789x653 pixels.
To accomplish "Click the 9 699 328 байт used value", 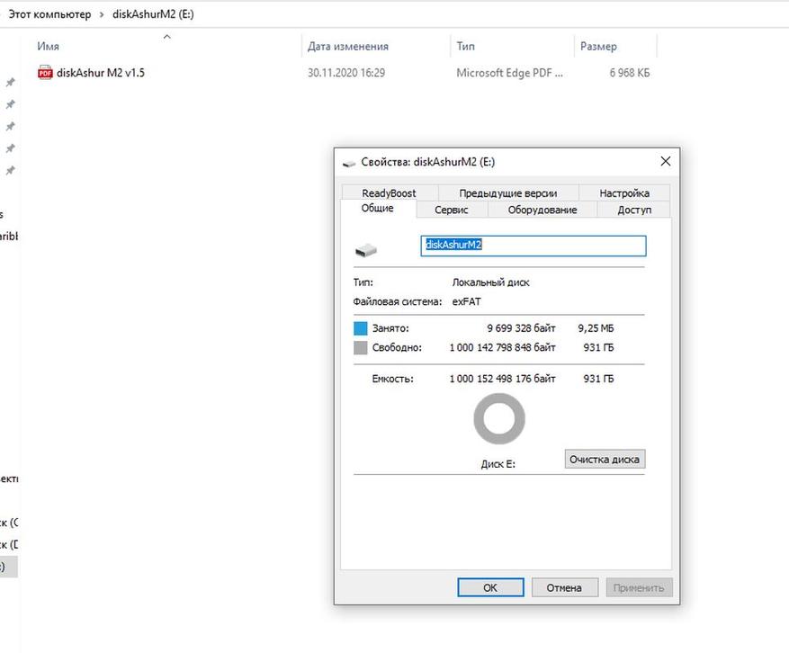I will (x=521, y=328).
